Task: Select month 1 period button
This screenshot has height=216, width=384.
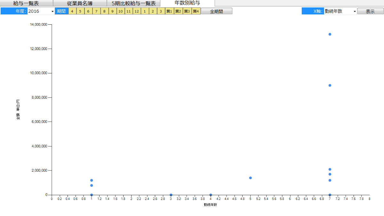Action: coord(145,11)
